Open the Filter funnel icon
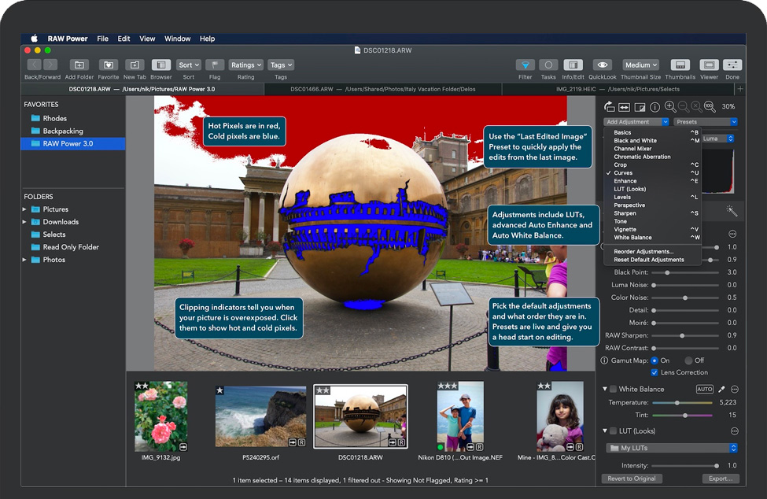The width and height of the screenshot is (767, 499). coord(525,65)
